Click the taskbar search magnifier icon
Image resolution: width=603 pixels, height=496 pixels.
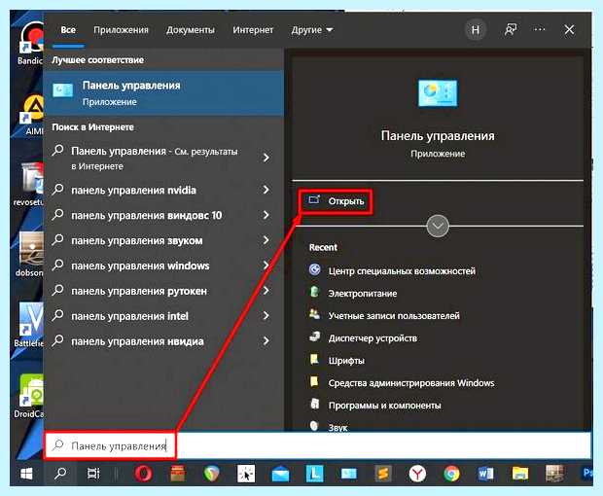click(x=60, y=474)
